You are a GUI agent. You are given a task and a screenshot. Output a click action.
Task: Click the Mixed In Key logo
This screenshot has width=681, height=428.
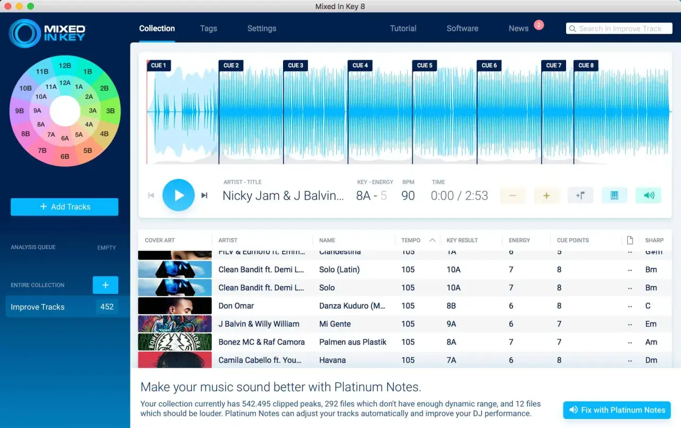(48, 33)
